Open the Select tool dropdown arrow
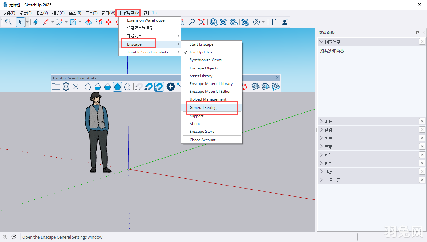Screen dimensions: 427x242 coord(27,22)
